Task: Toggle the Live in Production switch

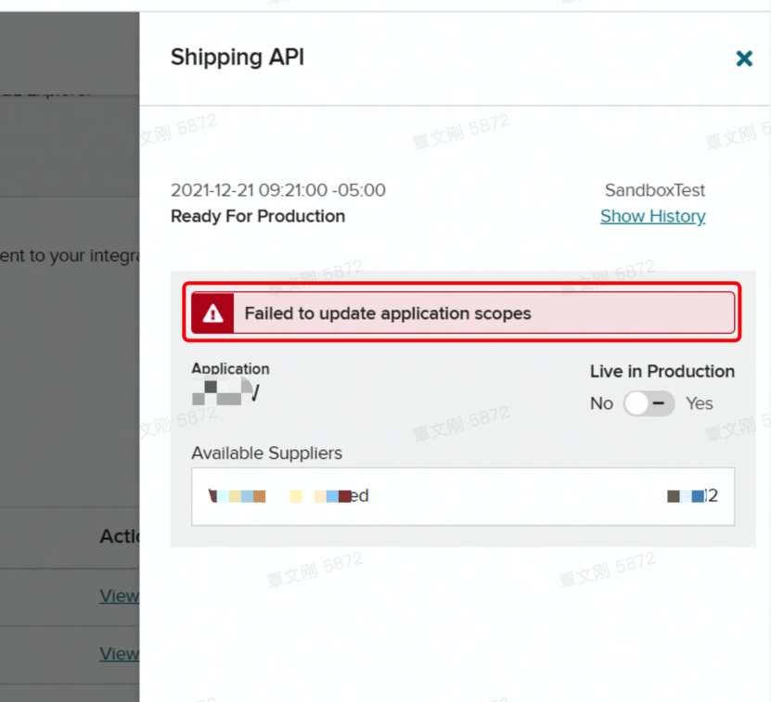Action: coord(649,403)
